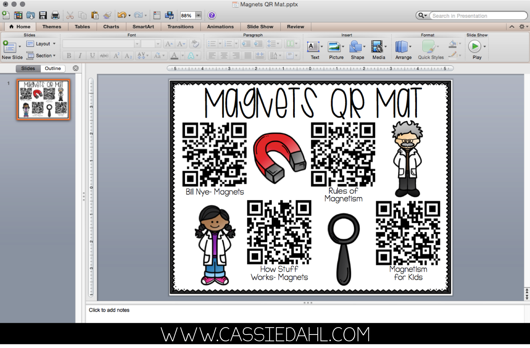Increase font size with A up button
Screen dimensions: 530x348
coord(169,44)
